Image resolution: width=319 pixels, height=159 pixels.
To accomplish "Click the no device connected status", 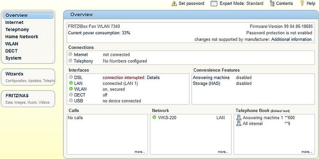I will [122, 101].
